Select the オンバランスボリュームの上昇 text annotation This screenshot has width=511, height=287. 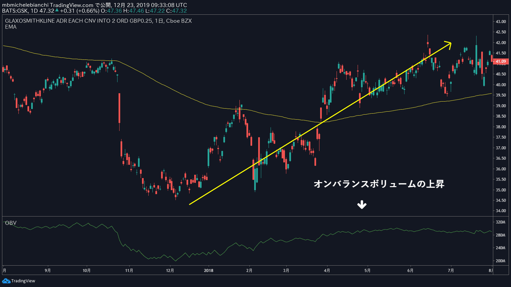click(379, 184)
